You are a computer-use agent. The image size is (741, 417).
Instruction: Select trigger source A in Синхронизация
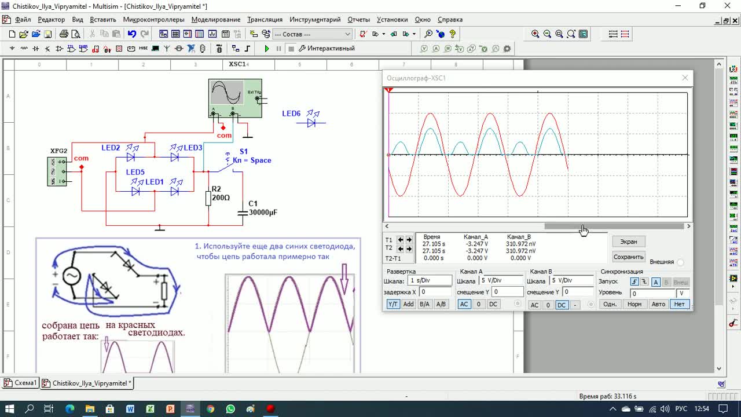point(656,282)
